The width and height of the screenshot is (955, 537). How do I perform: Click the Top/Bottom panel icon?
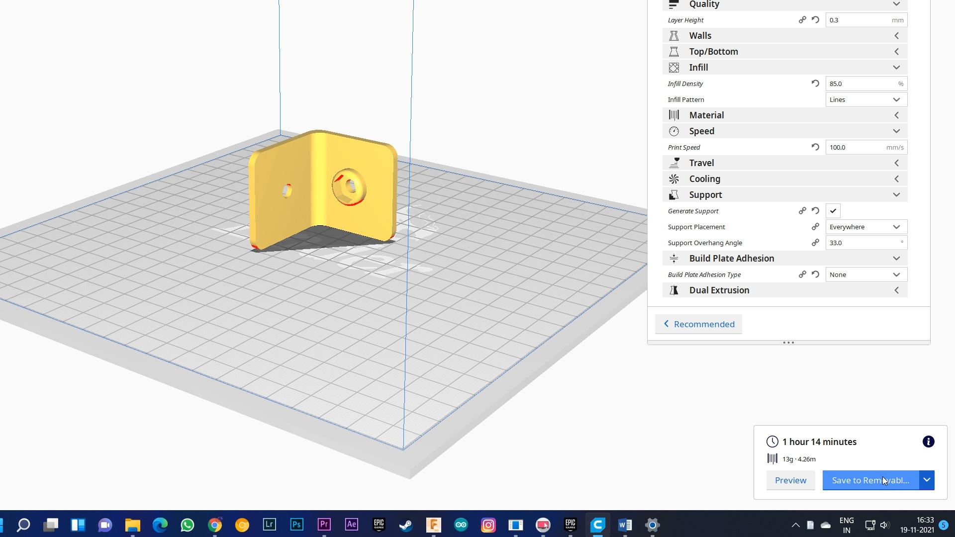[673, 51]
